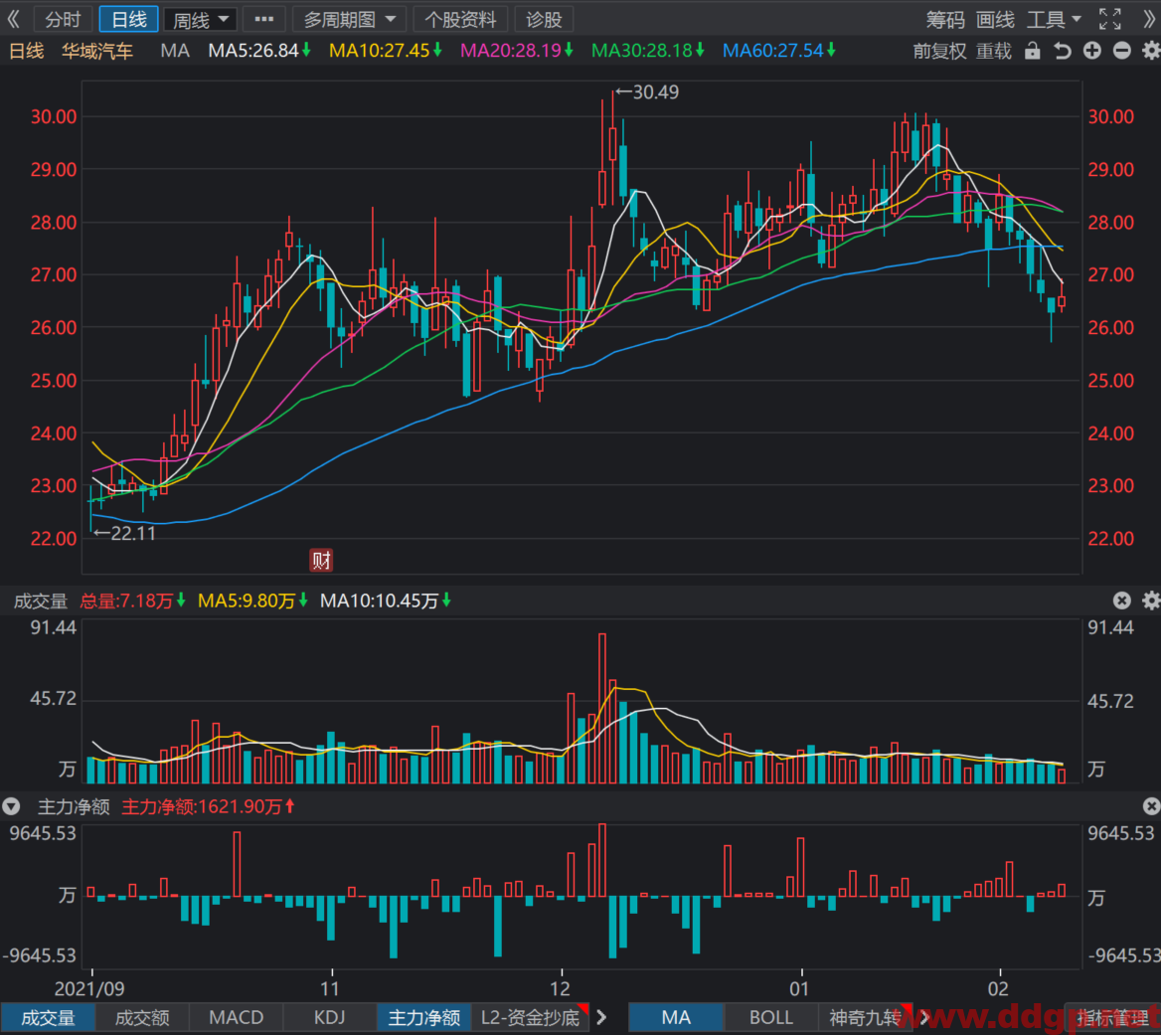Select the 成交量 indicator tab
The width and height of the screenshot is (1161, 1035).
pos(48,1018)
